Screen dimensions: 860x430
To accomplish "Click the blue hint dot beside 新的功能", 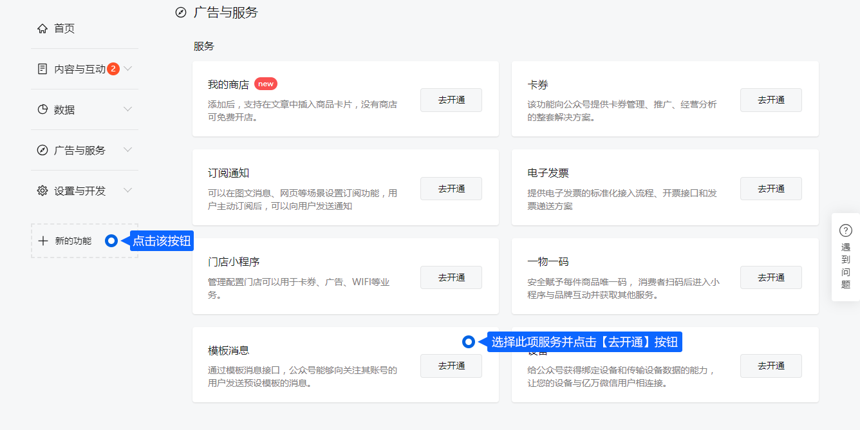I will point(111,241).
